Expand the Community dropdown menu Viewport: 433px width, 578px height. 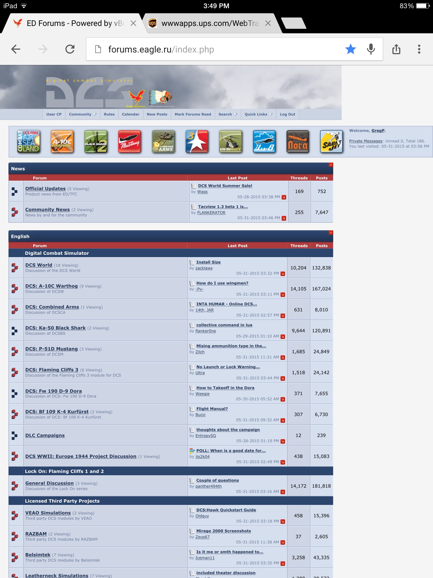pyautogui.click(x=83, y=114)
